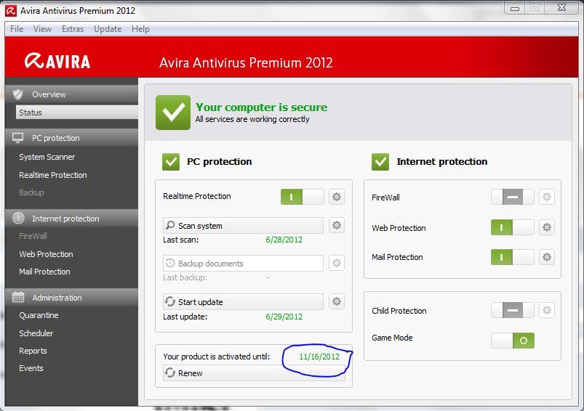Toggle the FireWall switch
584x411 pixels.
[x=513, y=197]
